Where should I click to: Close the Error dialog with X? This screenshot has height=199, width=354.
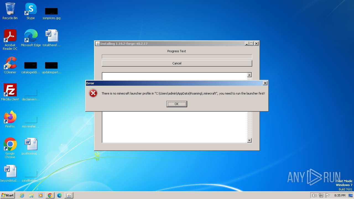265,83
